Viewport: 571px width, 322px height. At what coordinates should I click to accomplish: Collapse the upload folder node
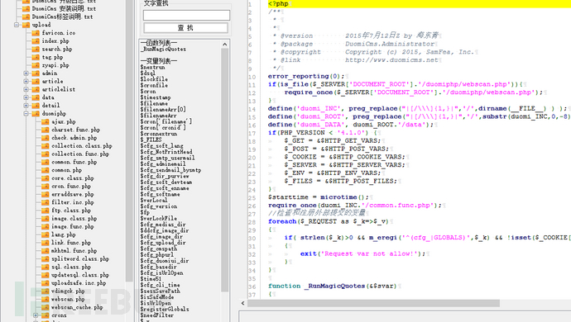tap(17, 25)
